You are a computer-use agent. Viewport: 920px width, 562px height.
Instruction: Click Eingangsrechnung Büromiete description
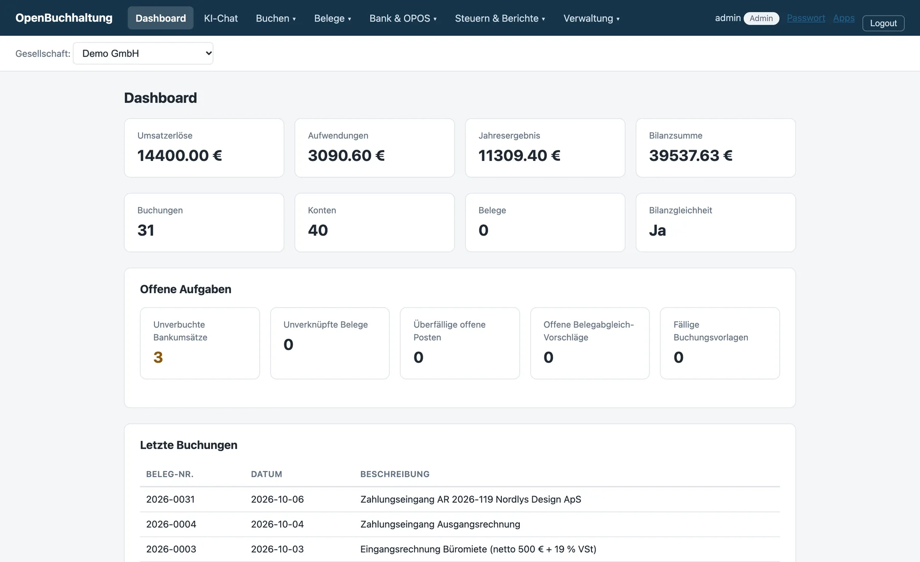point(478,549)
